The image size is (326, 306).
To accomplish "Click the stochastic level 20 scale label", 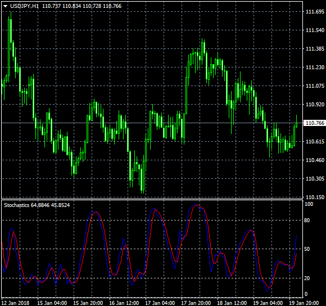I will pos(307,278).
